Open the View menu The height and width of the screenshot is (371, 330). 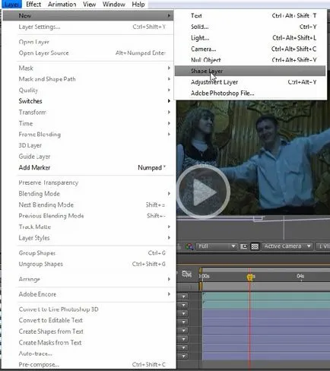pyautogui.click(x=90, y=5)
